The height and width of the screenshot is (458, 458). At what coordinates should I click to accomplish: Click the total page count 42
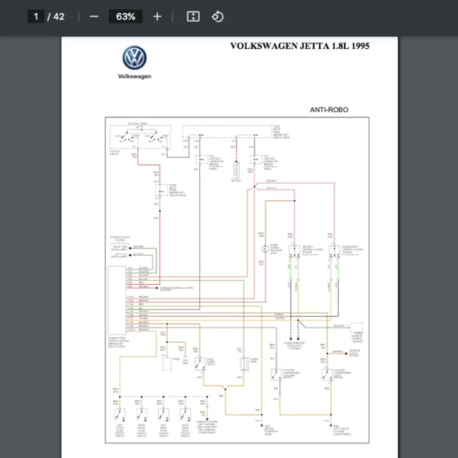click(x=58, y=16)
